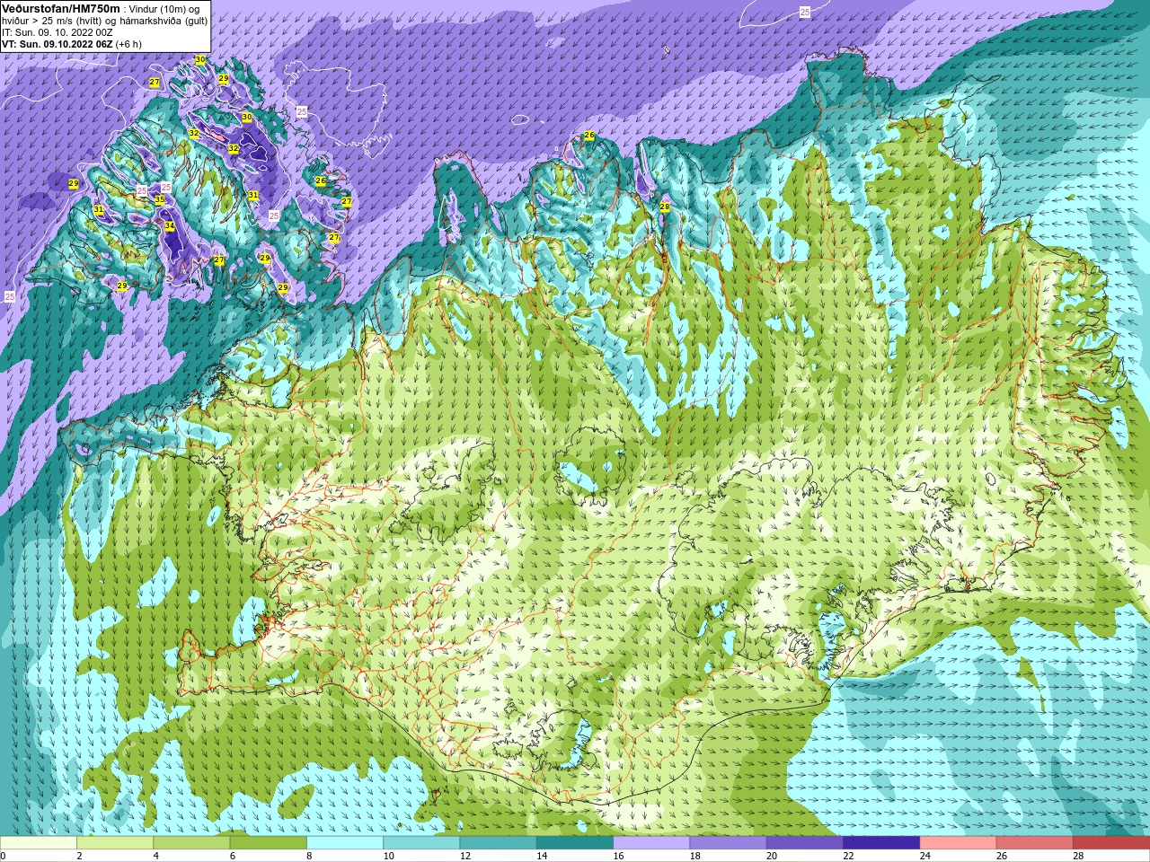This screenshot has width=1150, height=862.
Task: Click the 20–22 m/s violet legend swatch
Action: point(804,843)
